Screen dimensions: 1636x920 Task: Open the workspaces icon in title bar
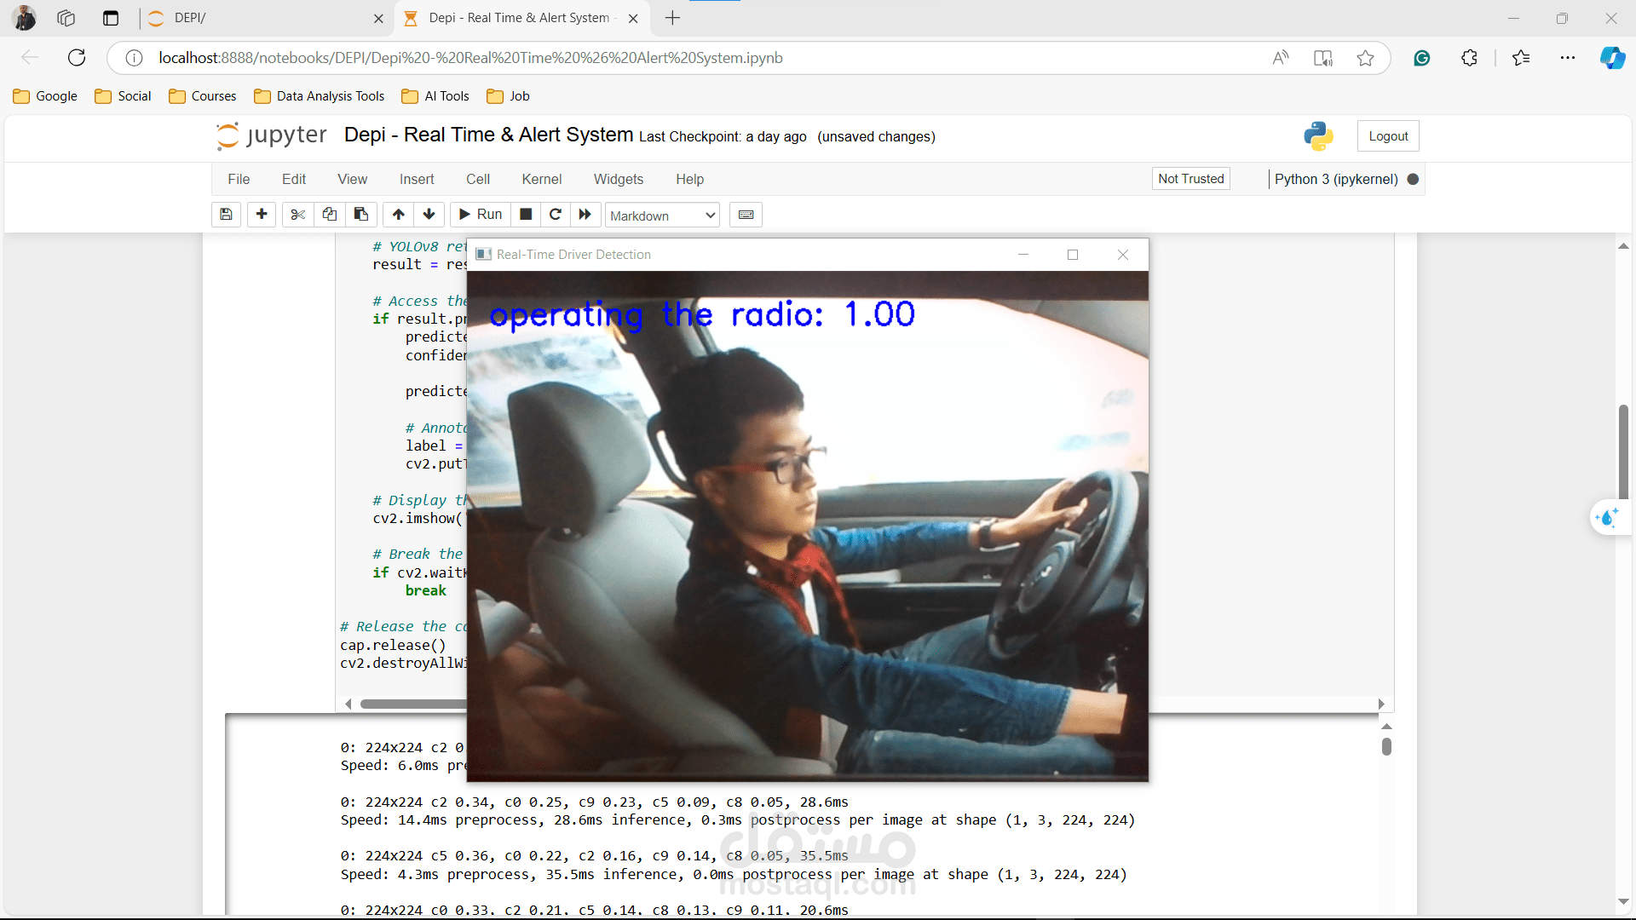tap(66, 18)
